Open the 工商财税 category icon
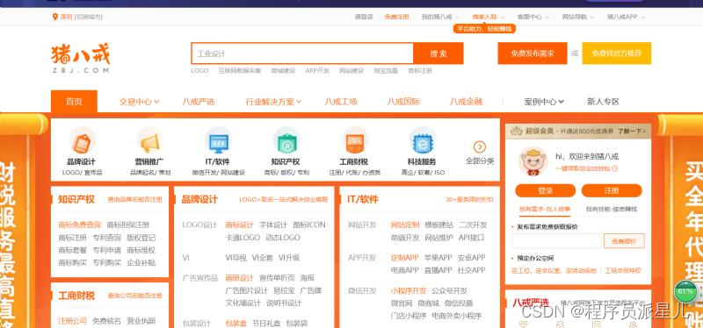Screen dimensions: 703x328 point(354,140)
